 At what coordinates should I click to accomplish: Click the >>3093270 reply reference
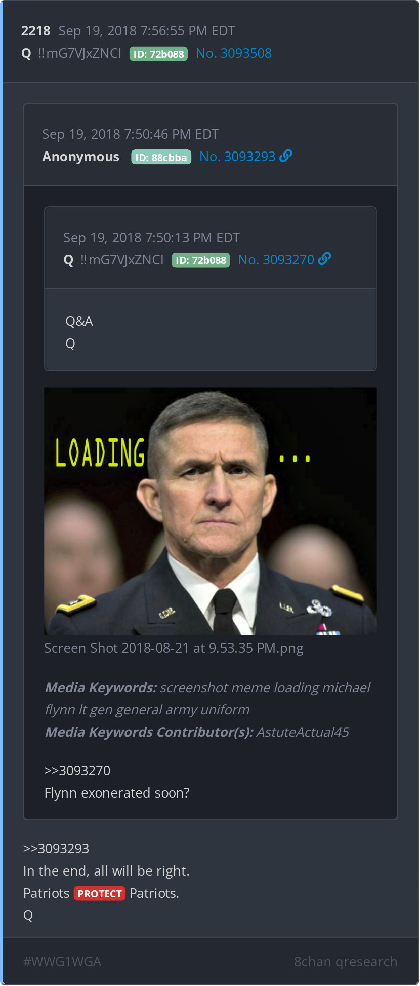click(x=77, y=771)
